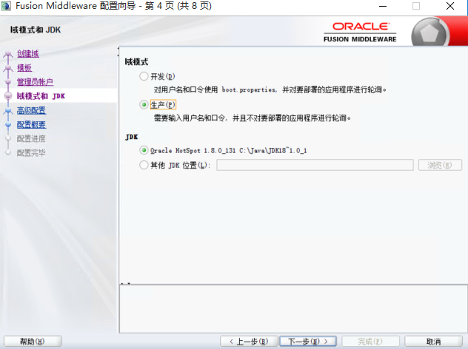Click the 帮助(H) help button
This screenshot has width=468, height=349.
(33, 342)
